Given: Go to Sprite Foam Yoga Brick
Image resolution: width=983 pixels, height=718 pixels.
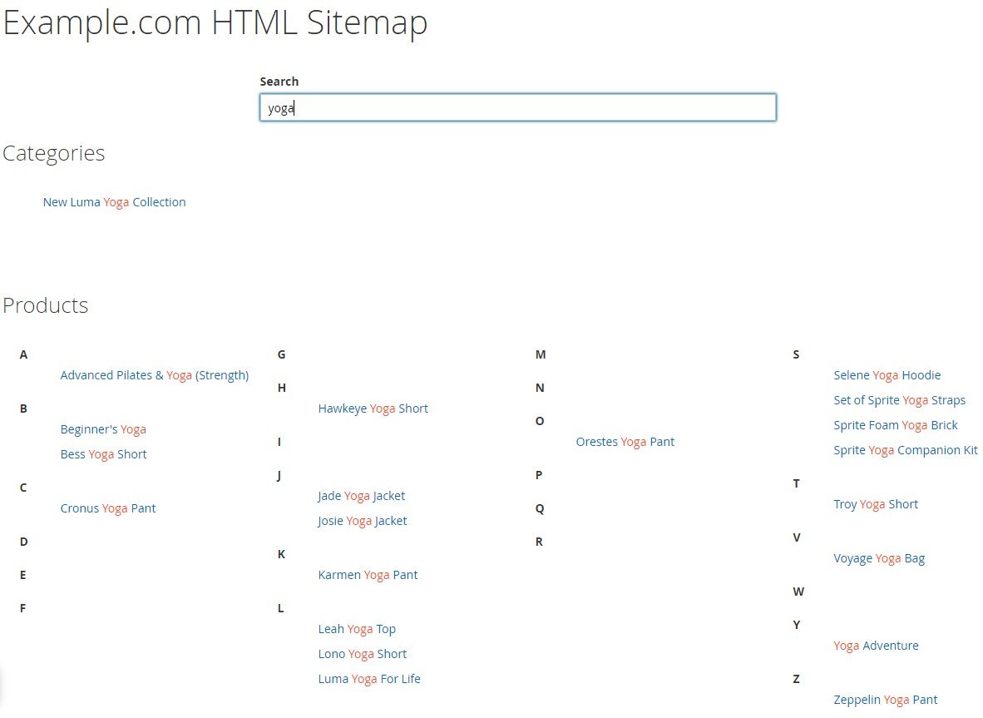Looking at the screenshot, I should point(896,425).
